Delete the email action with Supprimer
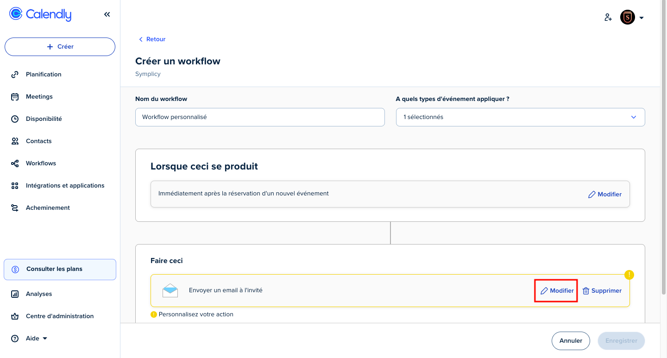This screenshot has width=667, height=358. [x=602, y=291]
